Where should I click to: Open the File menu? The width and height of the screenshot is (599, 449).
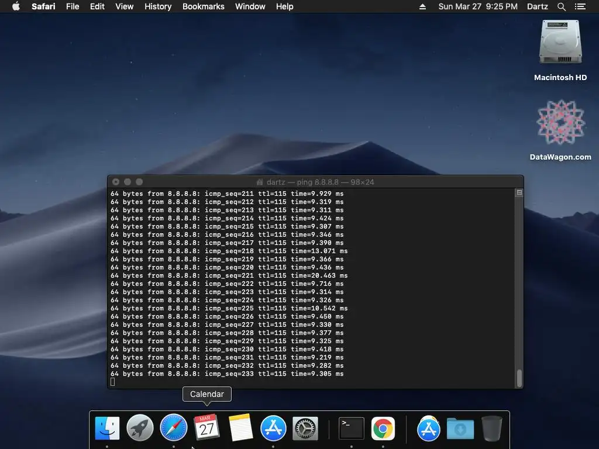[72, 6]
